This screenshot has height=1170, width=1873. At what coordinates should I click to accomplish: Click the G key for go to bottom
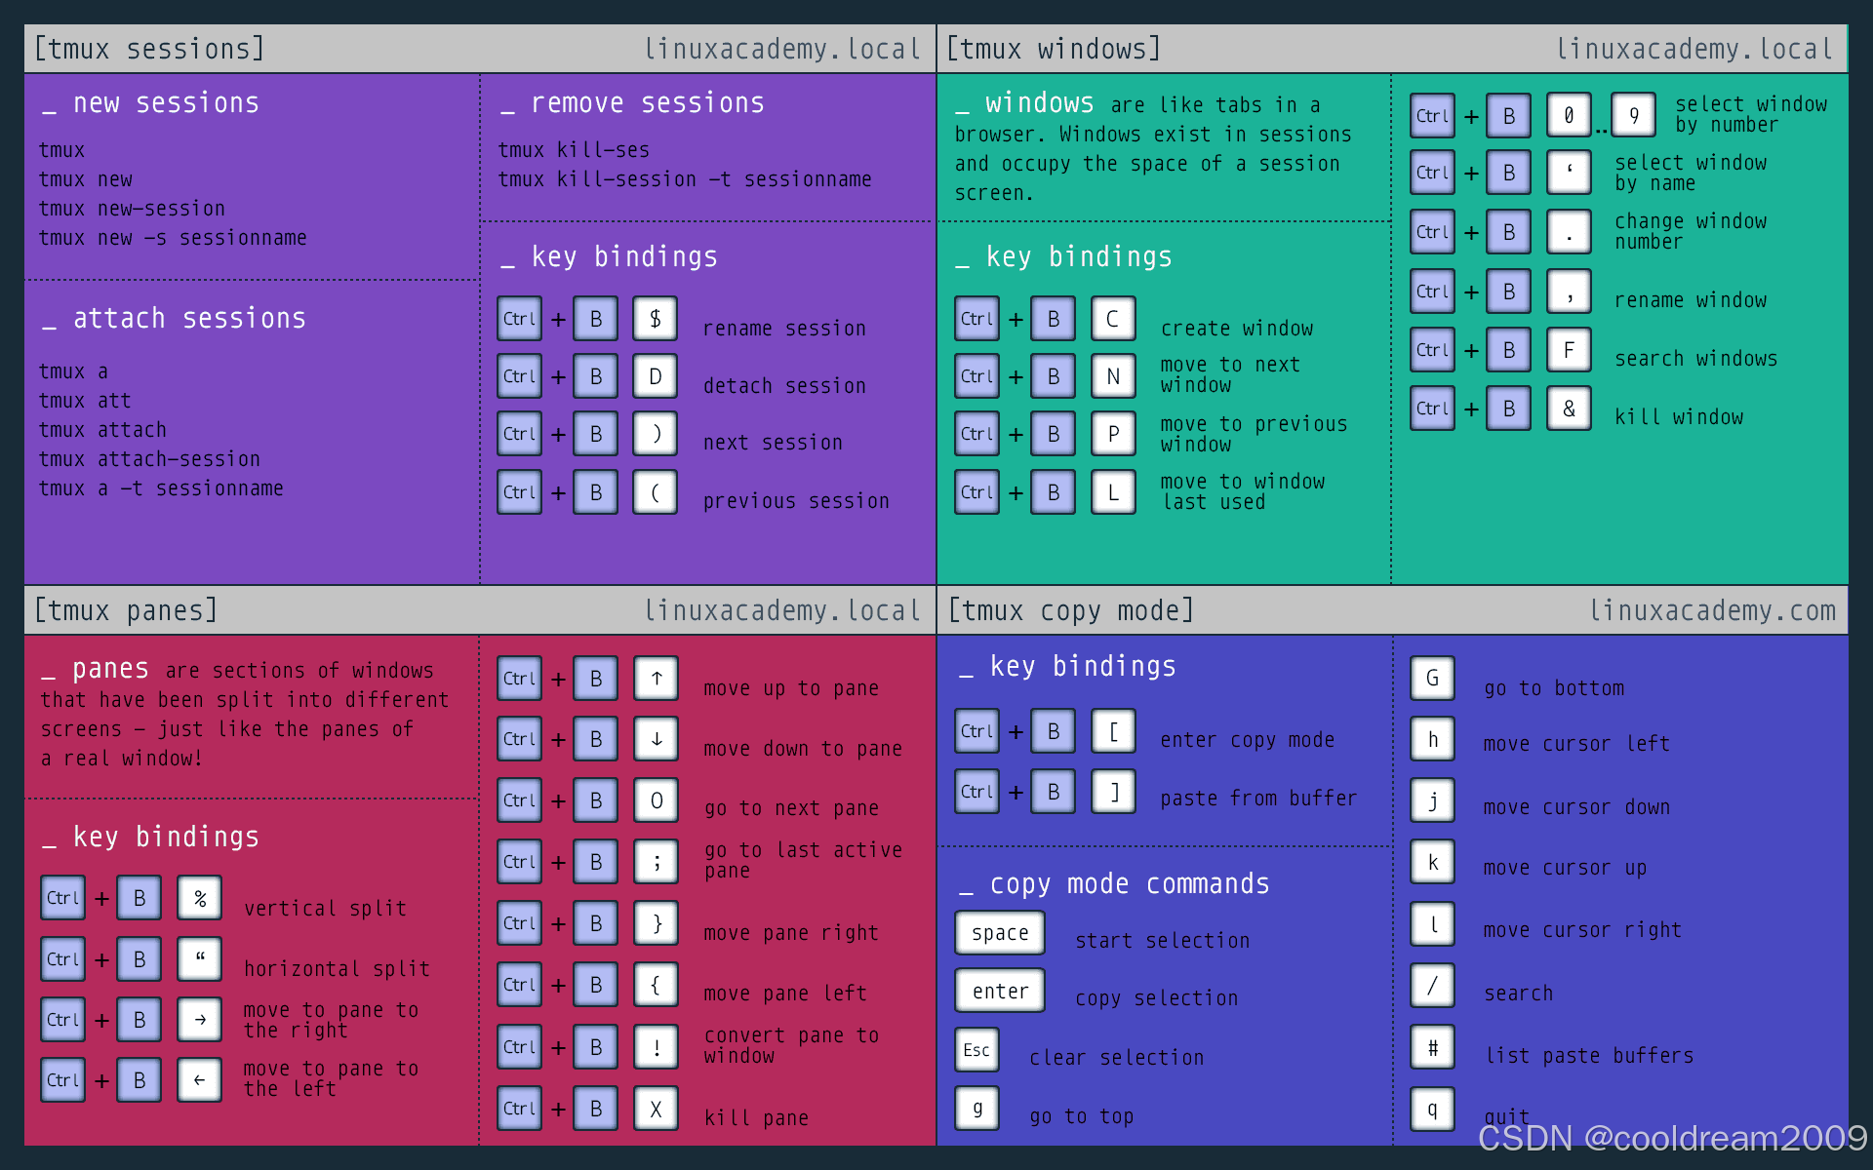click(x=1432, y=679)
